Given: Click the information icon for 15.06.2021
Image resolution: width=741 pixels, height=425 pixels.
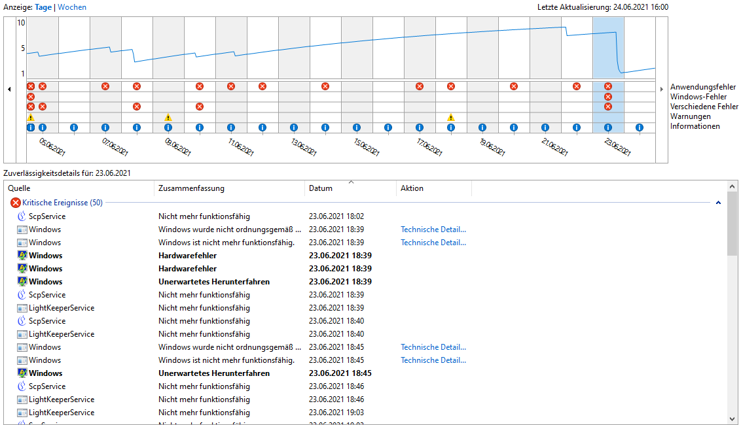Looking at the screenshot, I should click(357, 127).
